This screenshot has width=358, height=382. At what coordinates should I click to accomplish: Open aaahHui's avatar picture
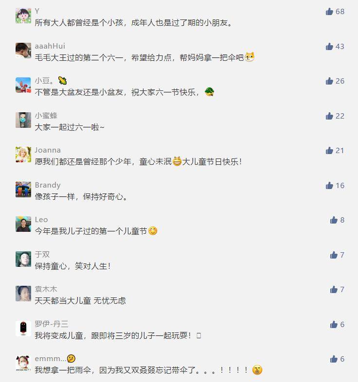click(23, 51)
